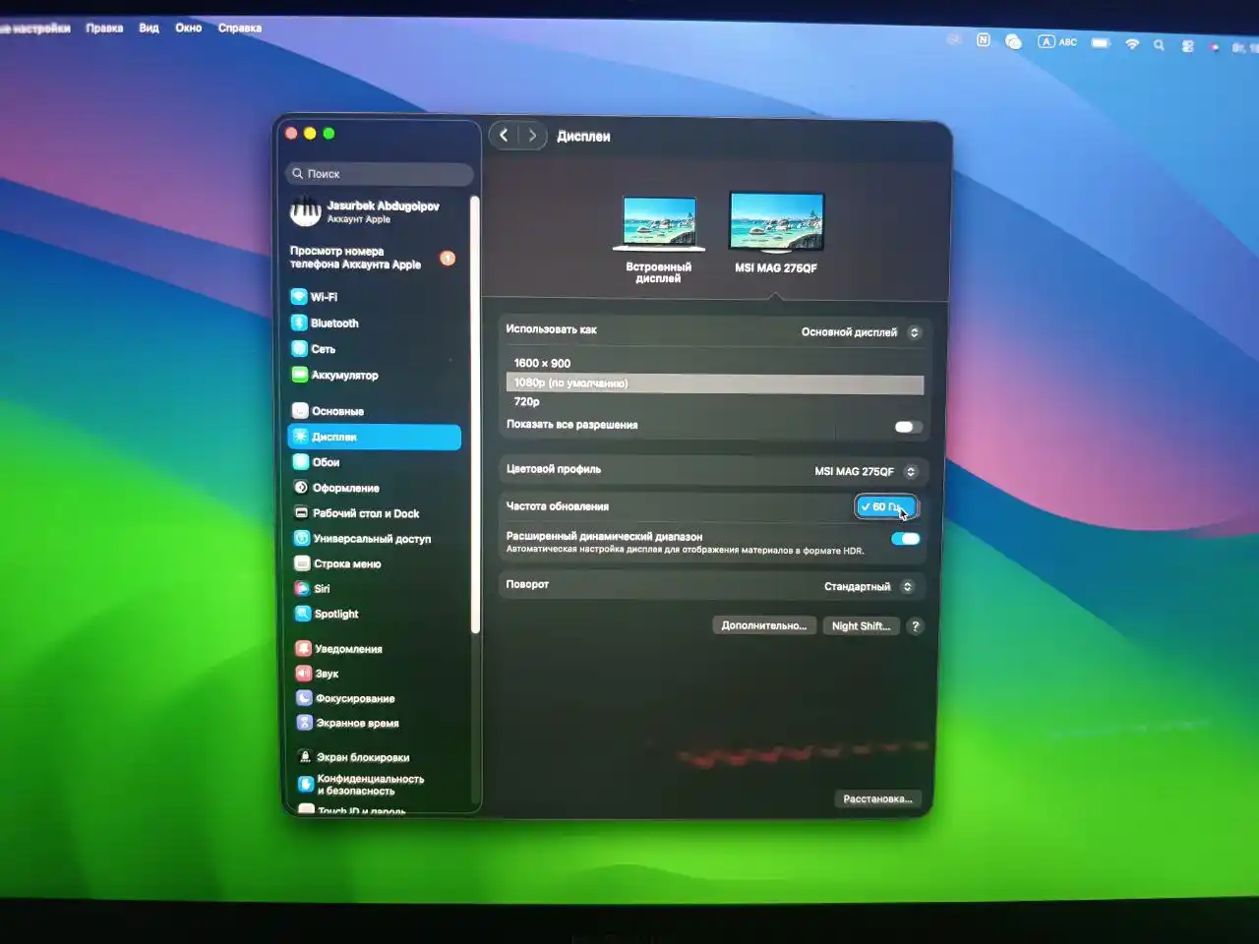Screen dimensions: 1259x944
Task: Go back with the left chevron button
Action: (504, 136)
